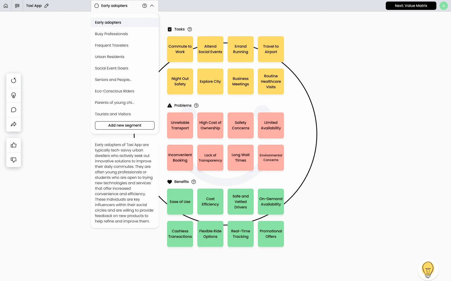This screenshot has width=451, height=281.
Task: Open the floating lightbulb assistant bottom right
Action: click(x=428, y=270)
